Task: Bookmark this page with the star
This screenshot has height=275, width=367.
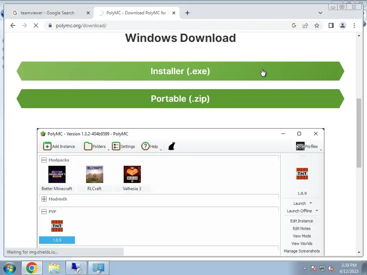Action: coord(317,25)
